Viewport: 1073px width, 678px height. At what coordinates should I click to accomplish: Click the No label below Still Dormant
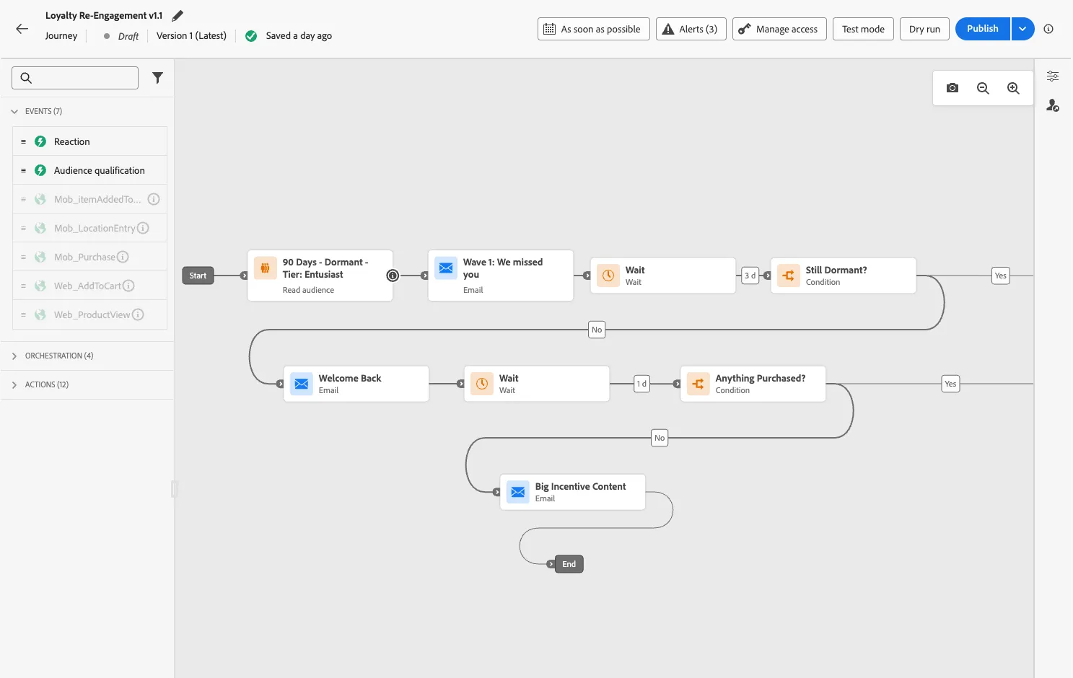[597, 330]
